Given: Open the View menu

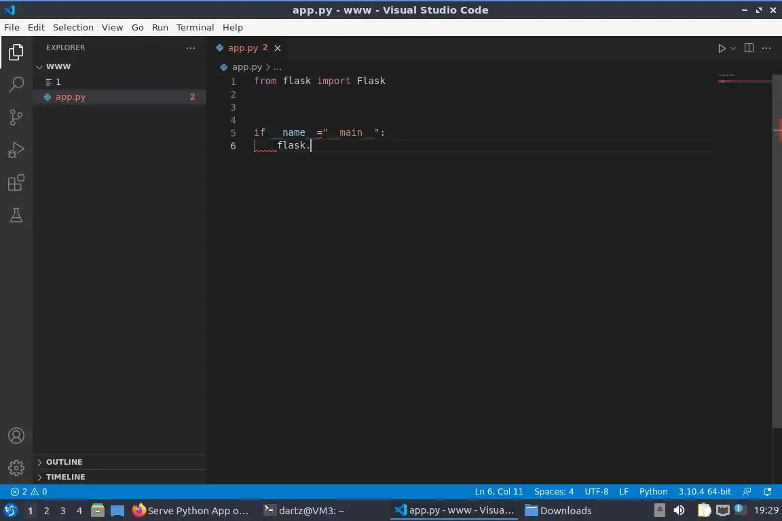Looking at the screenshot, I should point(112,27).
